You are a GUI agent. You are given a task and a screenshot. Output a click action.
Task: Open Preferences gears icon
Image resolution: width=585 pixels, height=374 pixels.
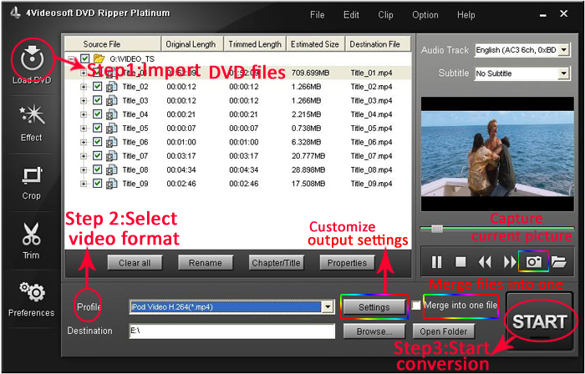click(32, 292)
